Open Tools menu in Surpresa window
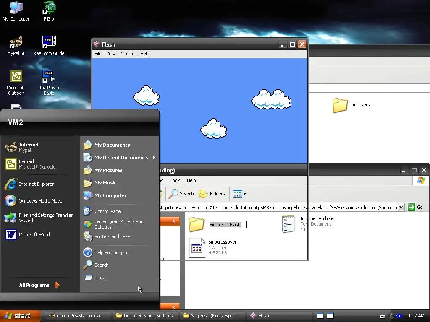The height and width of the screenshot is (322, 430). [175, 180]
